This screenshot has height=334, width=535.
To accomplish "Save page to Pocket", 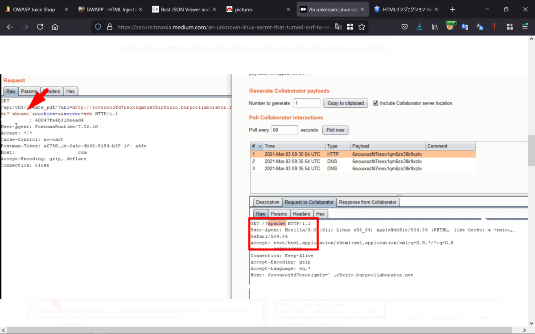I will pos(404,27).
